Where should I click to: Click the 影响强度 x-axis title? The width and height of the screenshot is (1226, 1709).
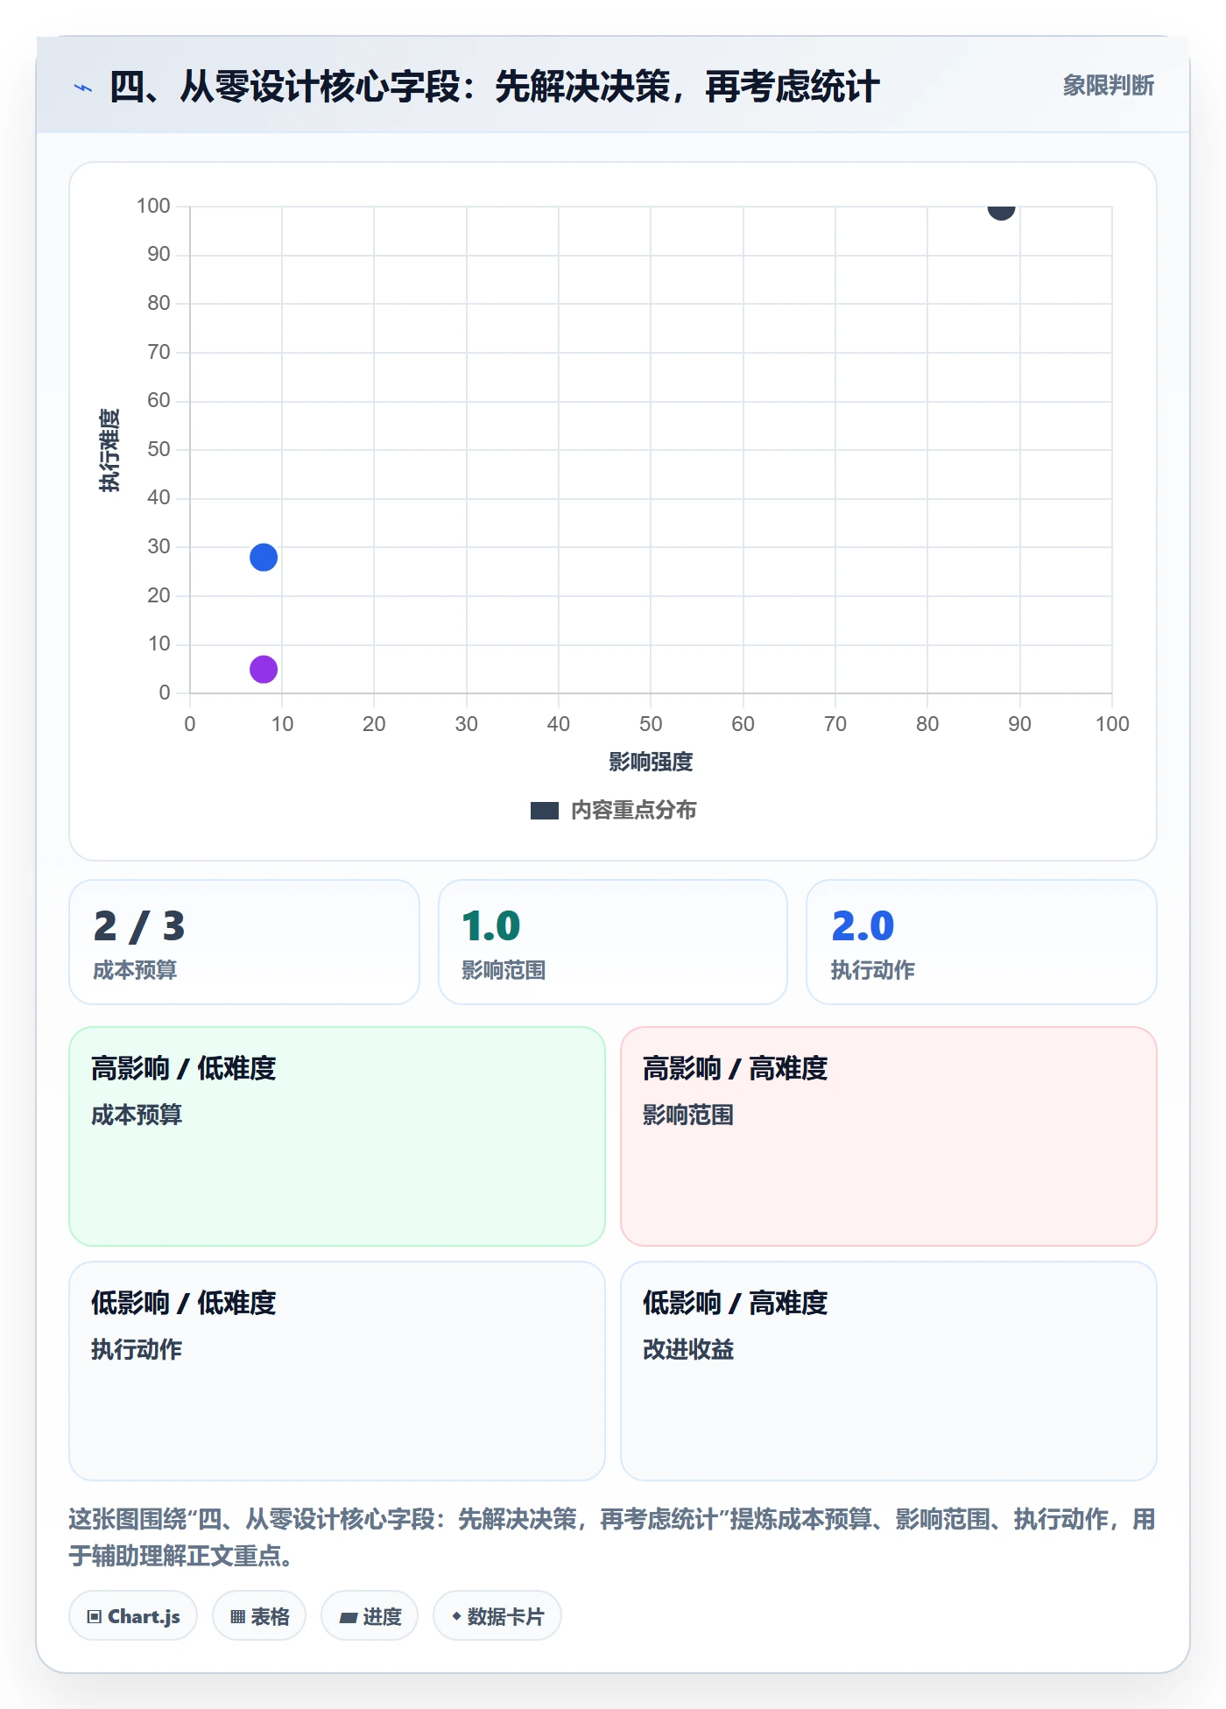tap(651, 763)
